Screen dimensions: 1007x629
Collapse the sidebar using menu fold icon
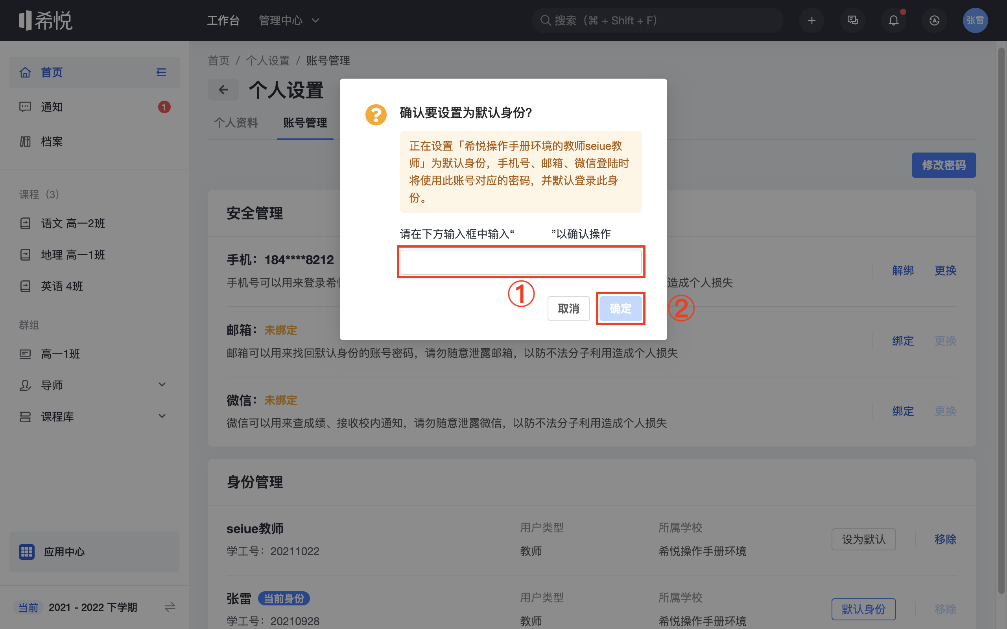pos(161,72)
